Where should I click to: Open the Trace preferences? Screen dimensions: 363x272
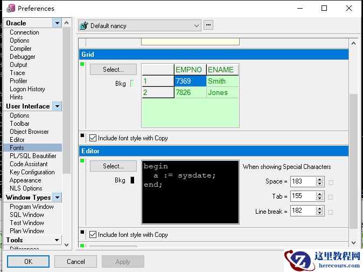[x=17, y=73]
